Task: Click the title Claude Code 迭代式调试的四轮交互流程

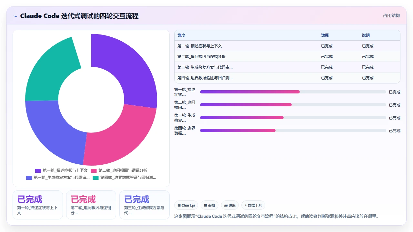Action: pyautogui.click(x=79, y=16)
